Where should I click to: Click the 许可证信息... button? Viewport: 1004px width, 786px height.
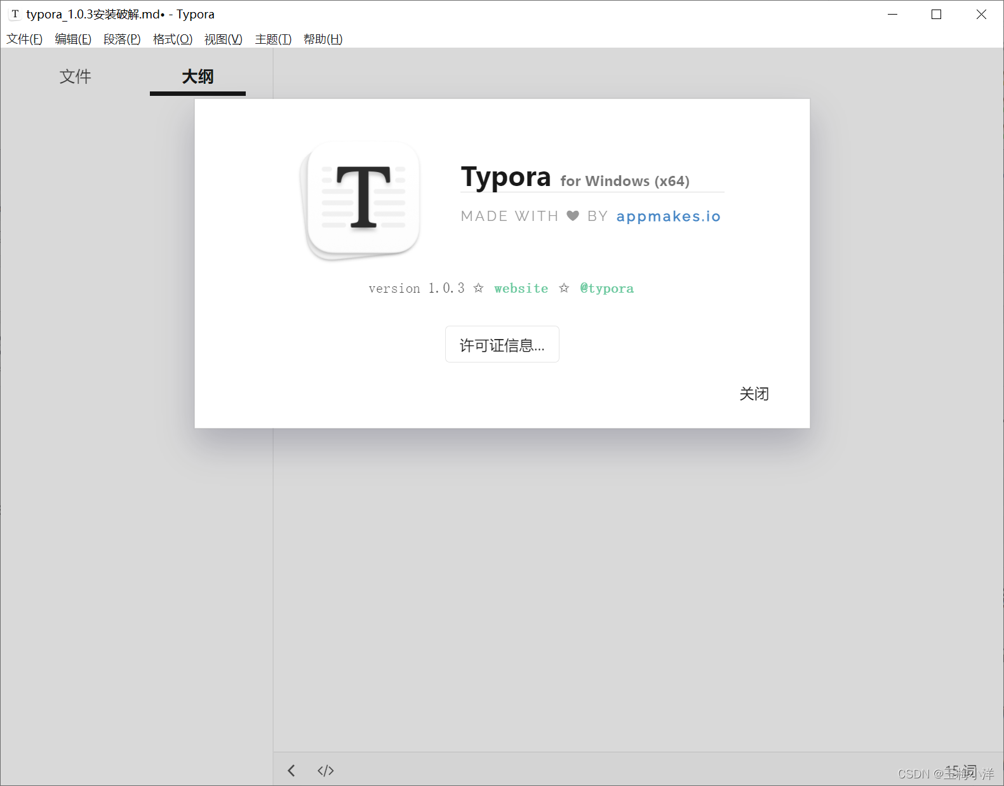point(502,344)
